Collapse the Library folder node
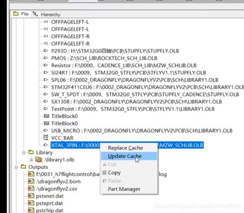244x213 pixels. [x=24, y=152]
